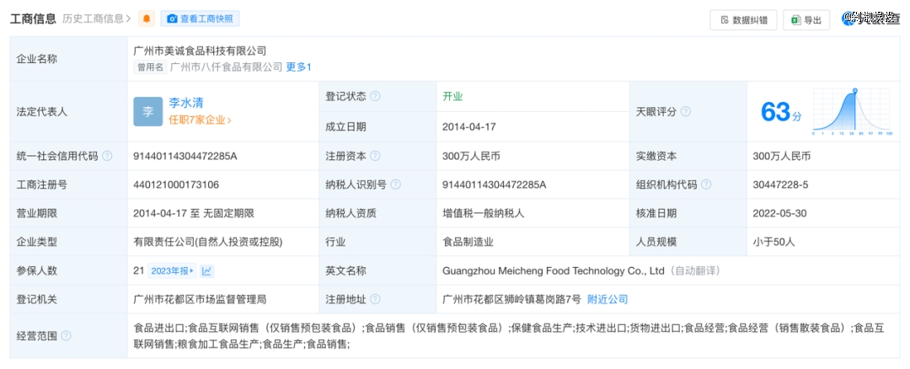This screenshot has width=910, height=369.
Task: Click registration authority 广州市花都区市场监督管理局
Action: (x=200, y=299)
